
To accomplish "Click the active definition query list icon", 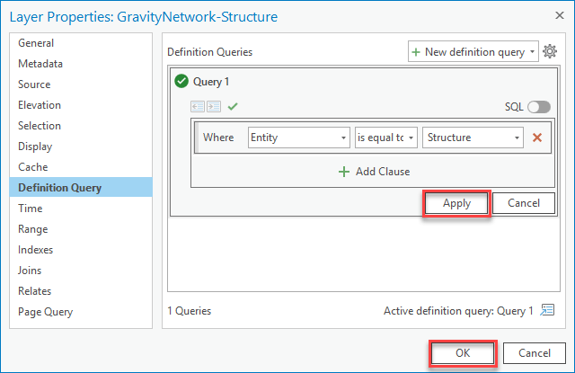I will pyautogui.click(x=547, y=311).
